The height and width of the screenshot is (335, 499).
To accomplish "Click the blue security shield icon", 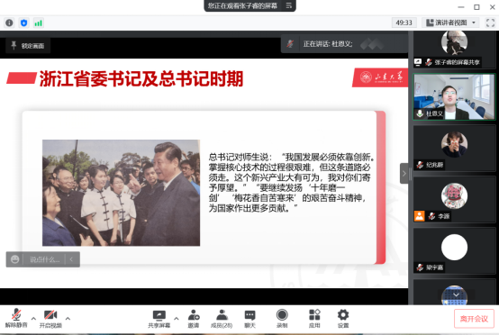I will [x=23, y=23].
